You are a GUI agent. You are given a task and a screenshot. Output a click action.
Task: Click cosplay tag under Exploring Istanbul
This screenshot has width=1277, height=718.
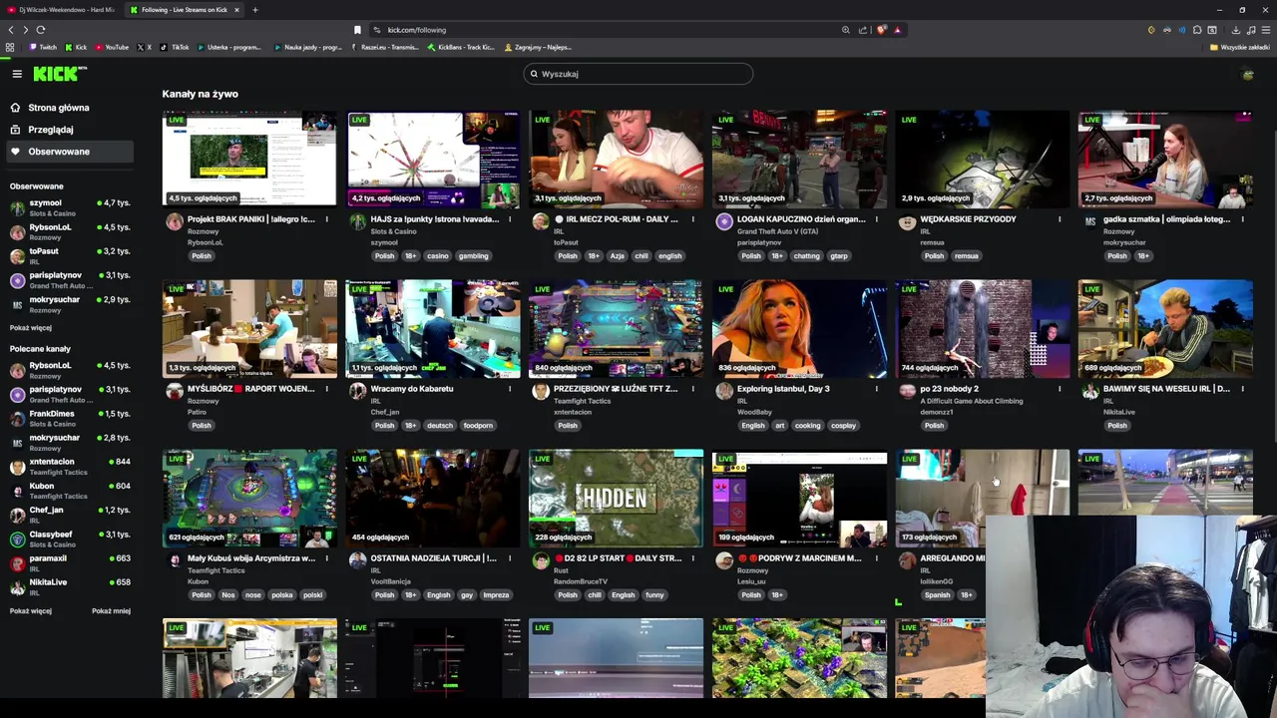(x=843, y=425)
